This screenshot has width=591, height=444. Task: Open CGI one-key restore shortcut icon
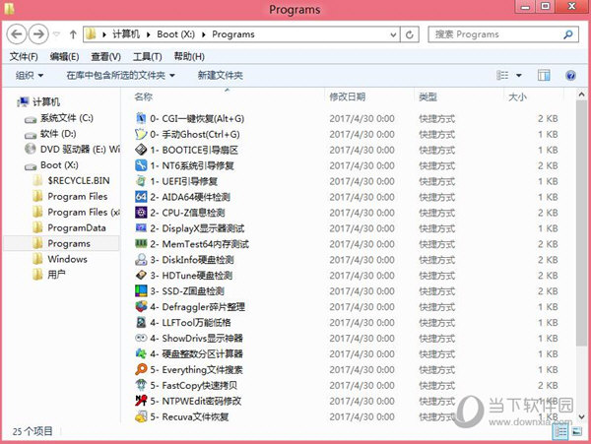(141, 118)
